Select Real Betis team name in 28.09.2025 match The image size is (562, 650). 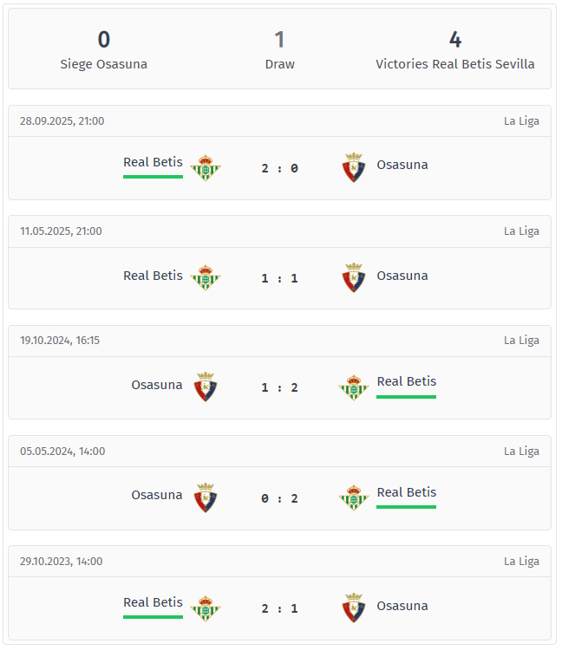pos(153,162)
